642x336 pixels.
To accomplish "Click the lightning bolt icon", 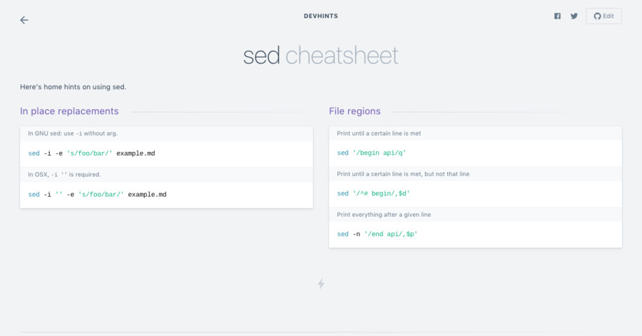I will click(321, 284).
